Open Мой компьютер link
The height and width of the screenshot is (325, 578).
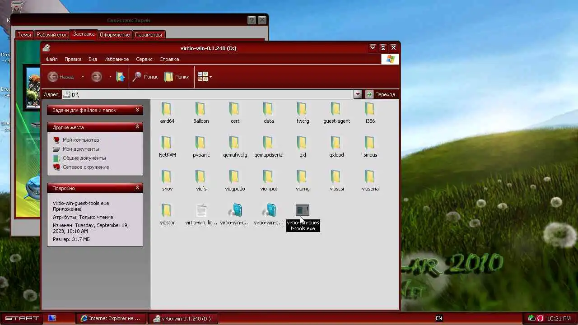point(81,140)
